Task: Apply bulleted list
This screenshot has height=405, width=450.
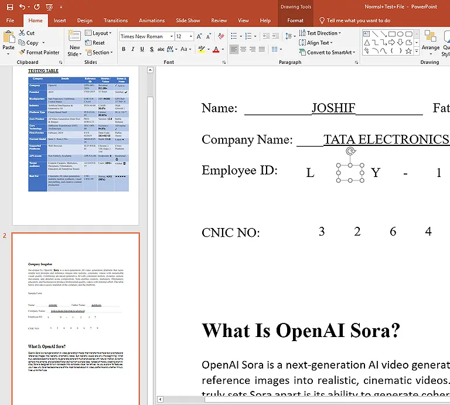Action: tap(234, 36)
